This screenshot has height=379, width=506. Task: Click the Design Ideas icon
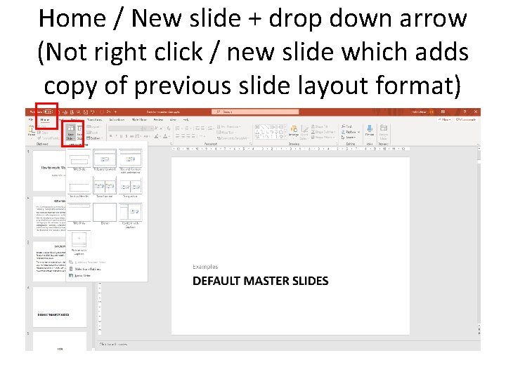point(384,131)
